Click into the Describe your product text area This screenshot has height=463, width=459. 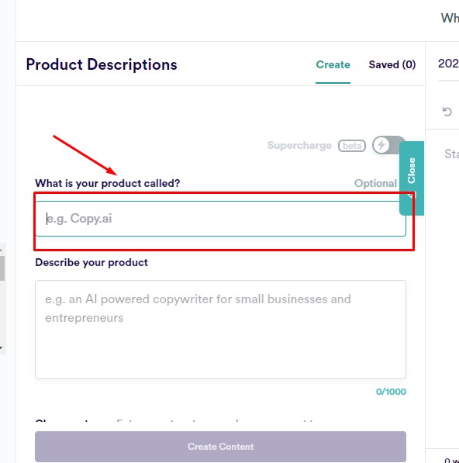[220, 330]
